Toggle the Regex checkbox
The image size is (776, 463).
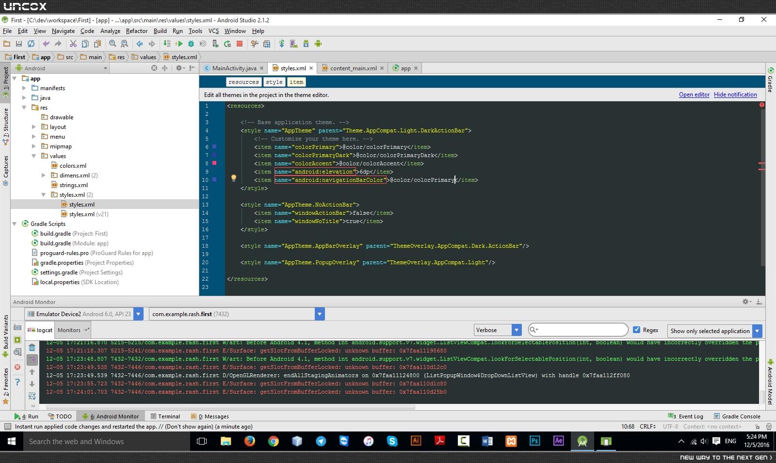click(637, 330)
